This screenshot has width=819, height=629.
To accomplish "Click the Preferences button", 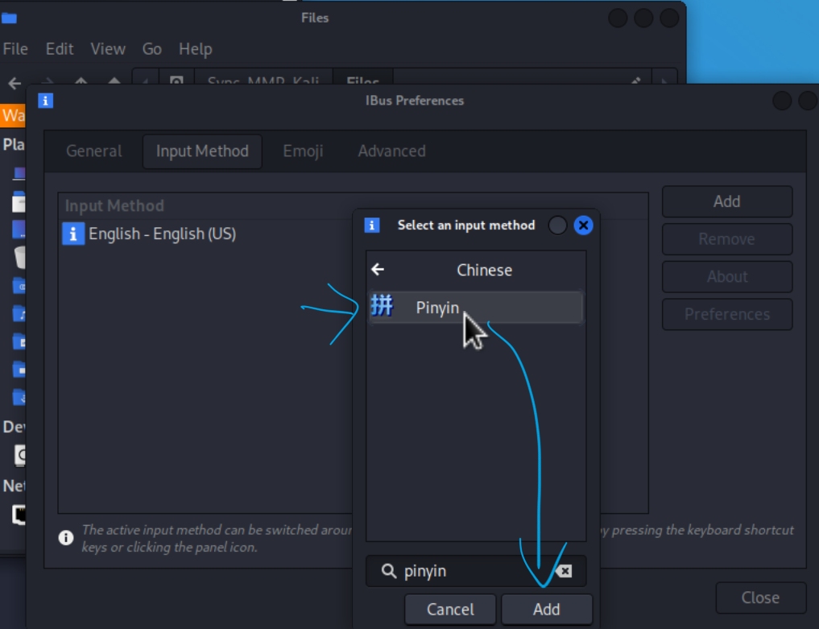I will (x=727, y=314).
